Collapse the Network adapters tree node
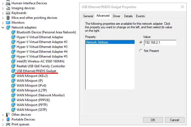 (x=3, y=27)
